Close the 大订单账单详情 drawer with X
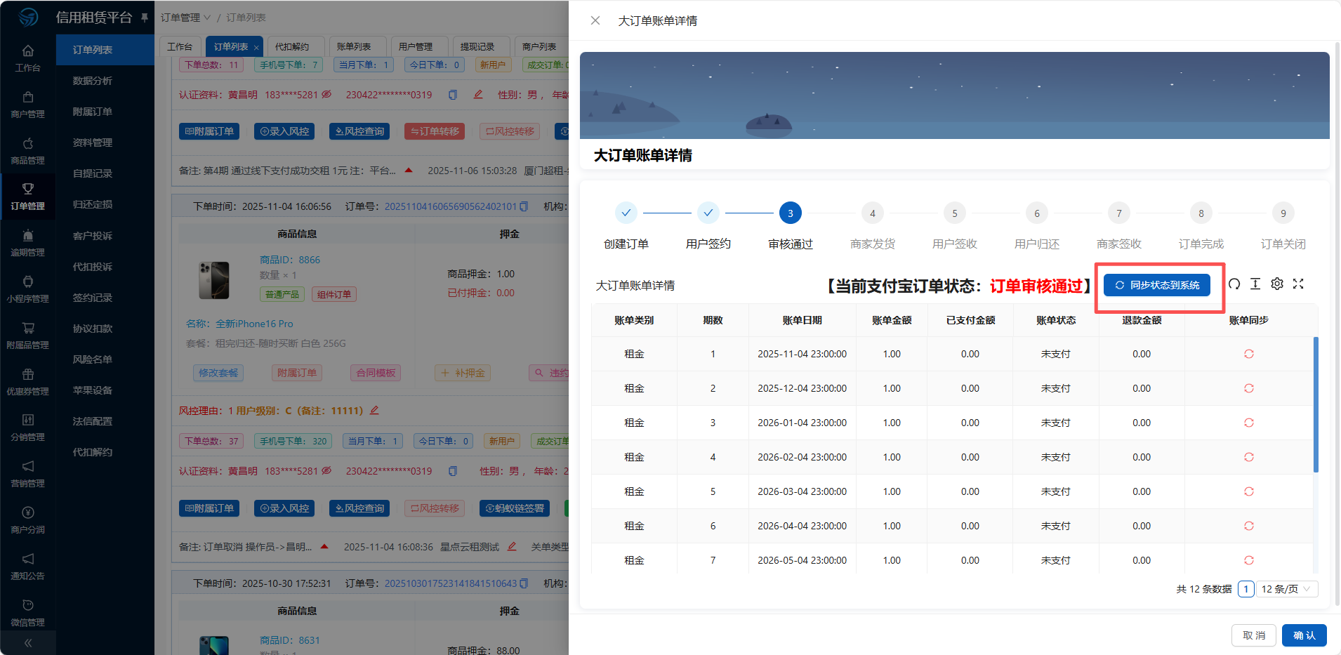The height and width of the screenshot is (655, 1341). pos(595,20)
